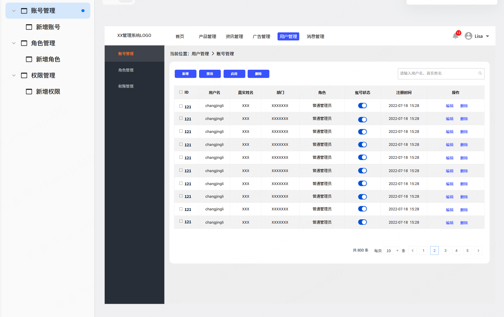Collapse the 账号管理 tree chevron

click(x=14, y=11)
